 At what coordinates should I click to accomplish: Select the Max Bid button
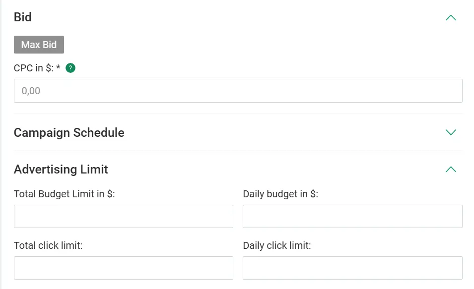39,45
